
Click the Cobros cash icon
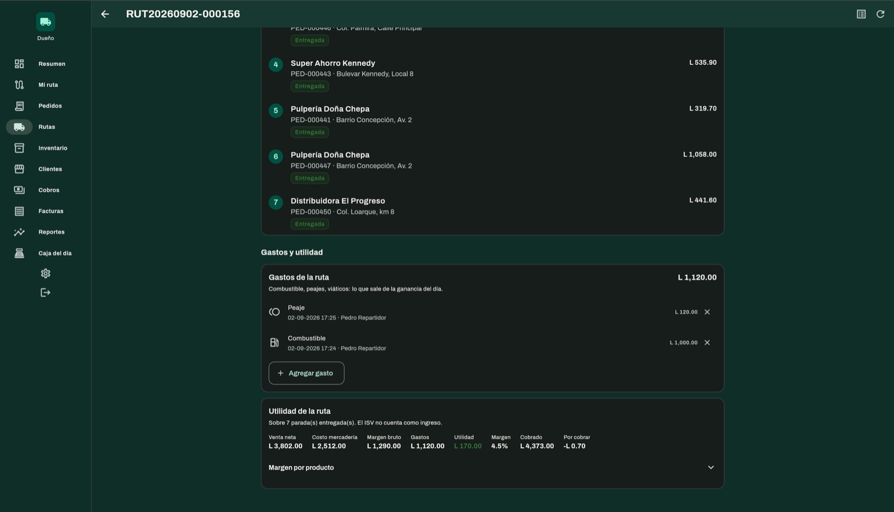[x=20, y=190]
